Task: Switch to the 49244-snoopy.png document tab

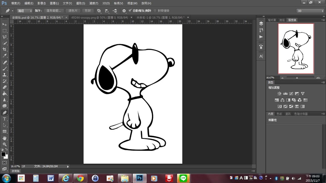Action: coord(100,18)
